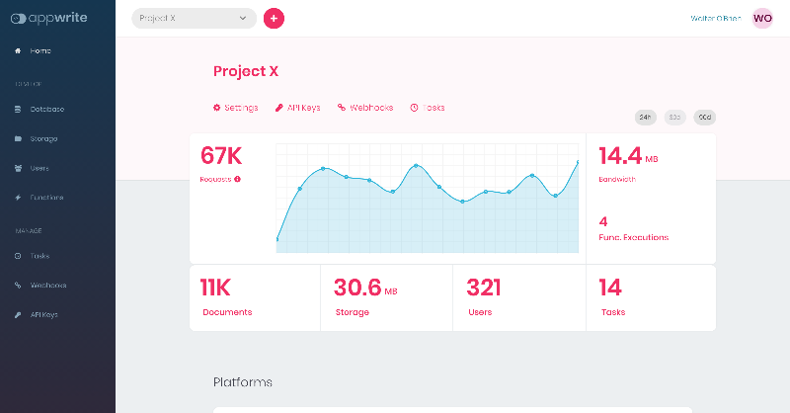
Task: Open the Home icon in sidebar
Action: pos(18,51)
